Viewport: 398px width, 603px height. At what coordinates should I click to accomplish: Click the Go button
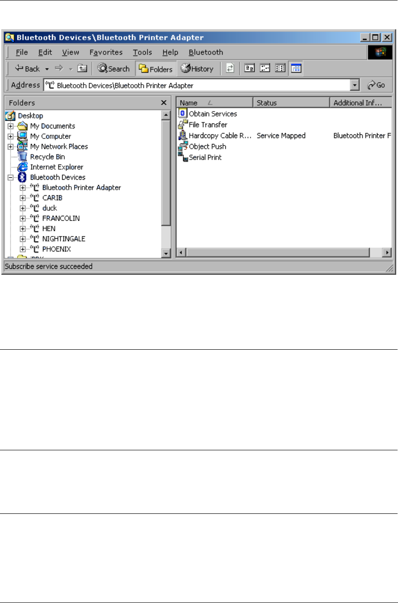[377, 85]
